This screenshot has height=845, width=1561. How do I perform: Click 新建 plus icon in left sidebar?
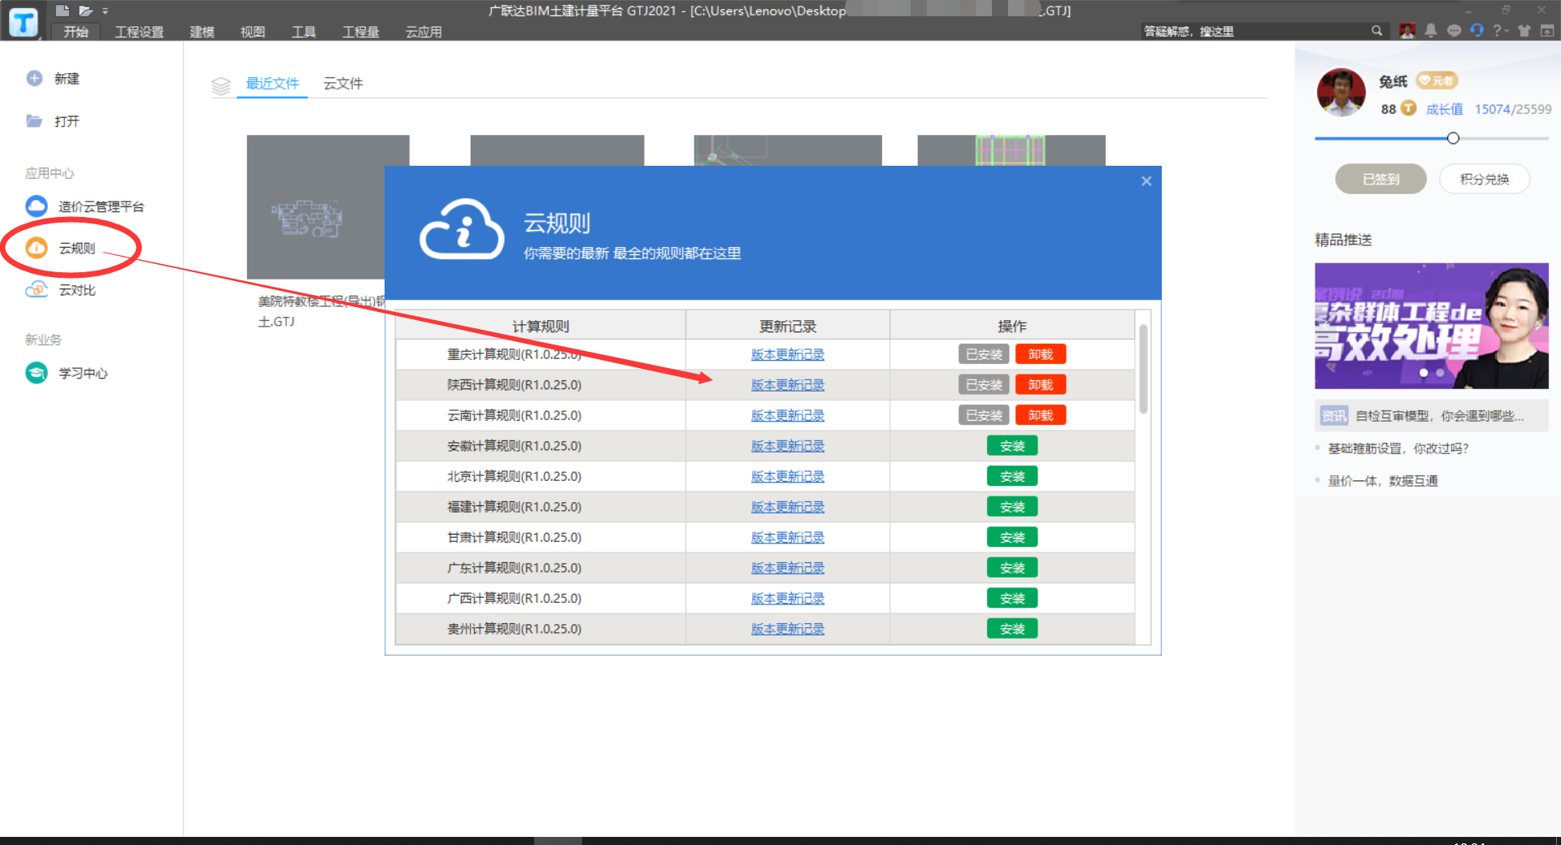(34, 78)
